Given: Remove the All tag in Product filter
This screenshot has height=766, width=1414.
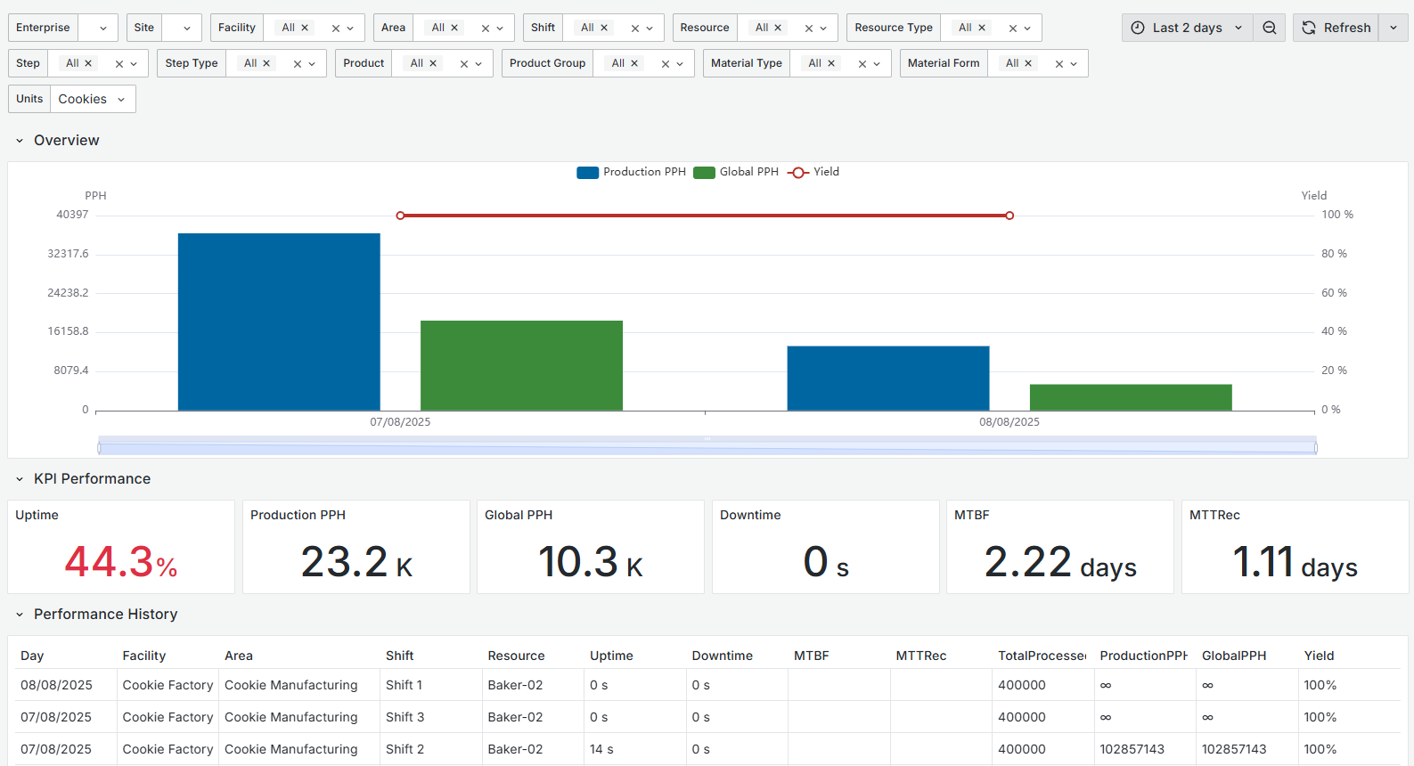Looking at the screenshot, I should click(433, 63).
